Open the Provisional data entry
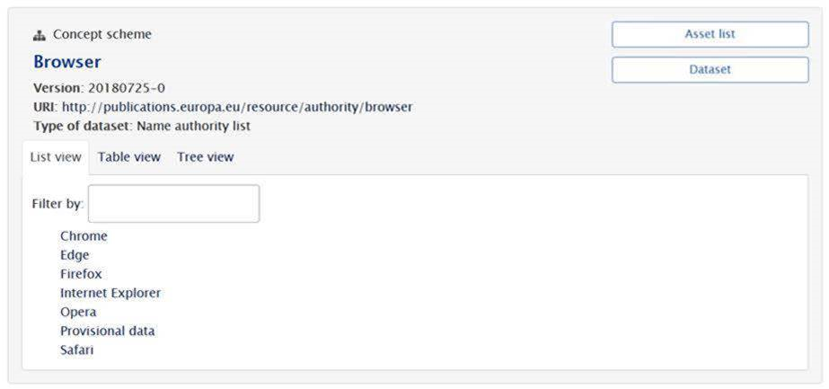Image resolution: width=829 pixels, height=389 pixels. click(107, 331)
